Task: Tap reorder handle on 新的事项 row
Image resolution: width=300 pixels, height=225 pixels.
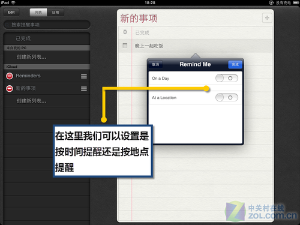Action: click(x=84, y=89)
